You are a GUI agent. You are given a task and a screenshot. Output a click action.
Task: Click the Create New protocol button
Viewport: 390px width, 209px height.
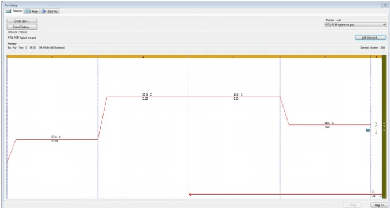click(22, 21)
